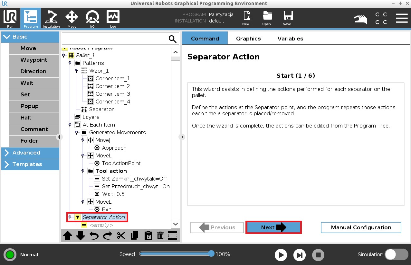This screenshot has width=411, height=265.
Task: Expand the Advanced section
Action: [30, 153]
